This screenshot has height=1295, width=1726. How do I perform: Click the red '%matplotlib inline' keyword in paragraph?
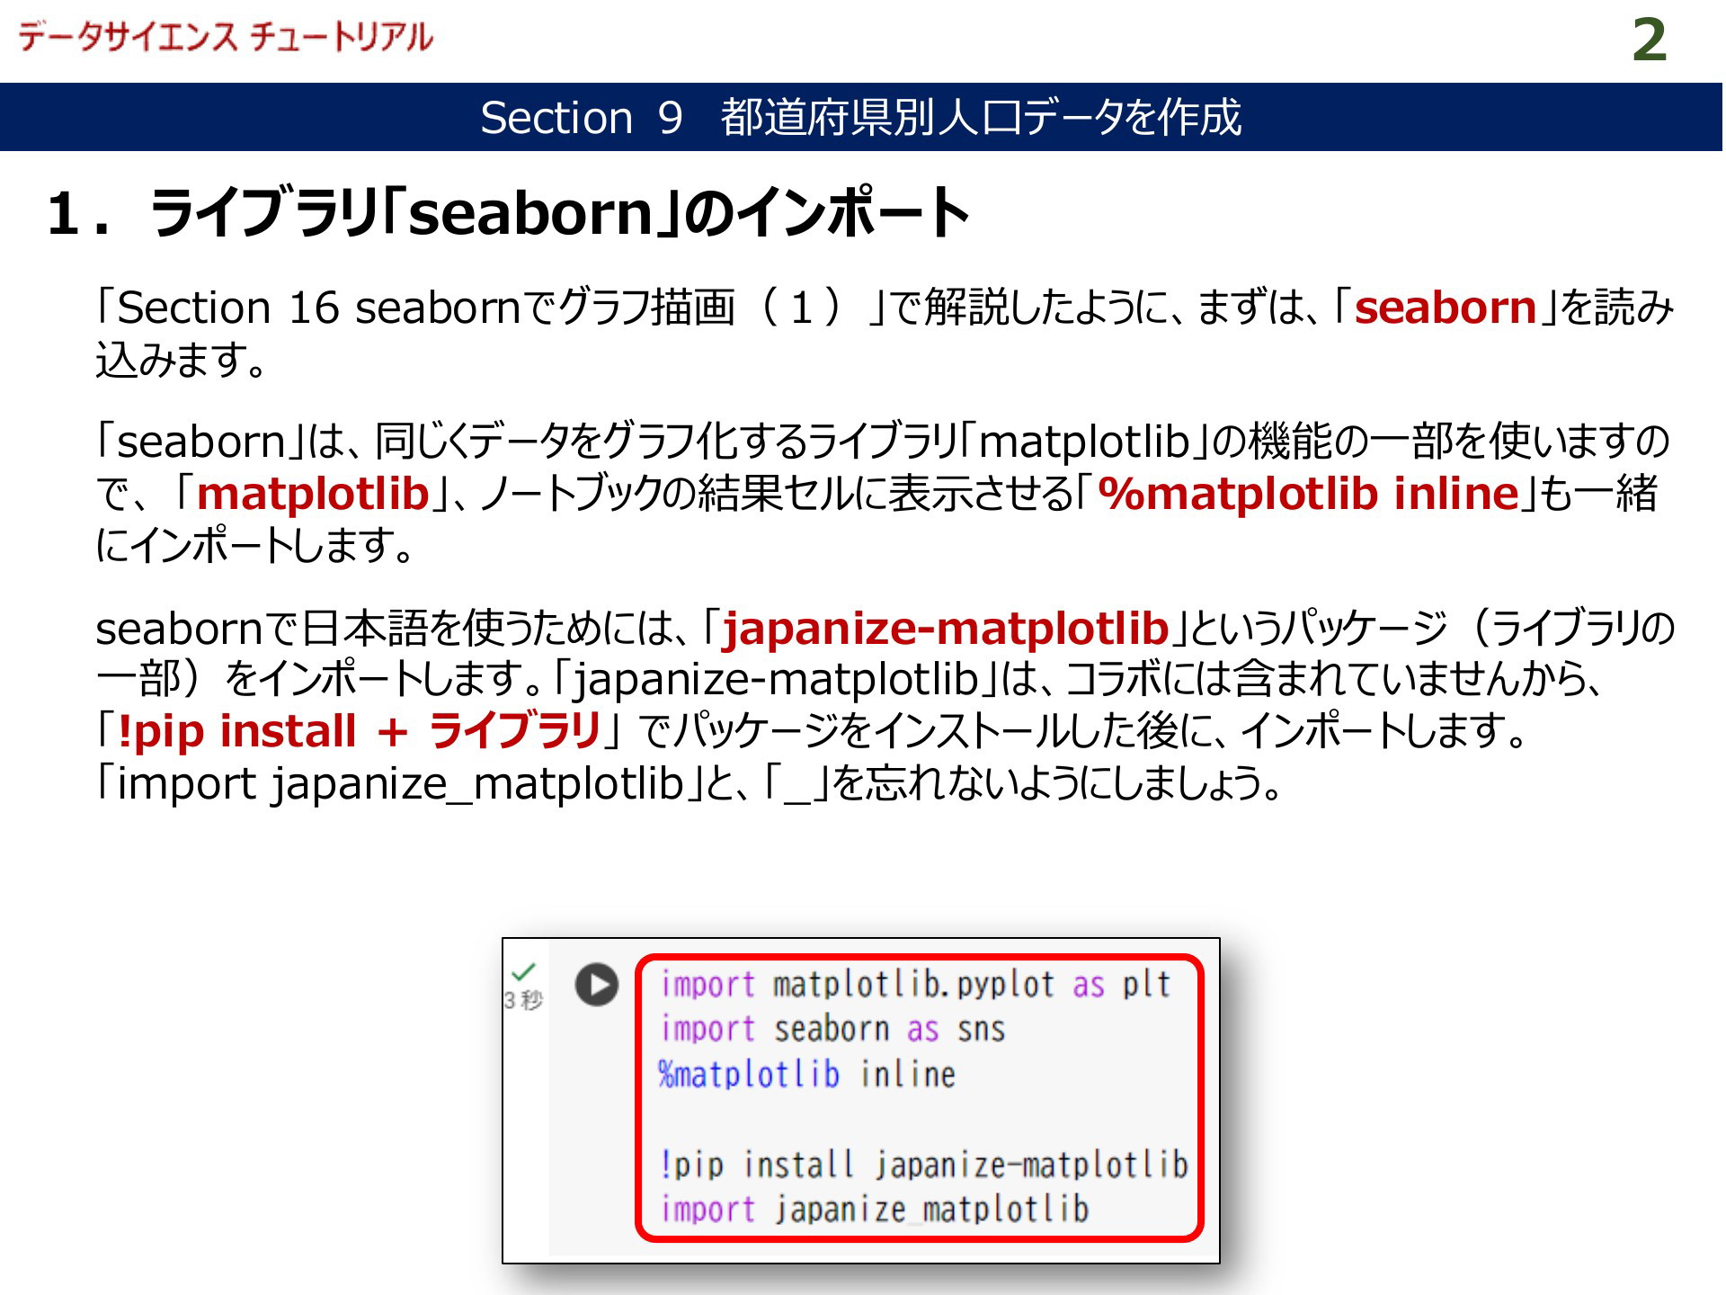[x=1308, y=494]
